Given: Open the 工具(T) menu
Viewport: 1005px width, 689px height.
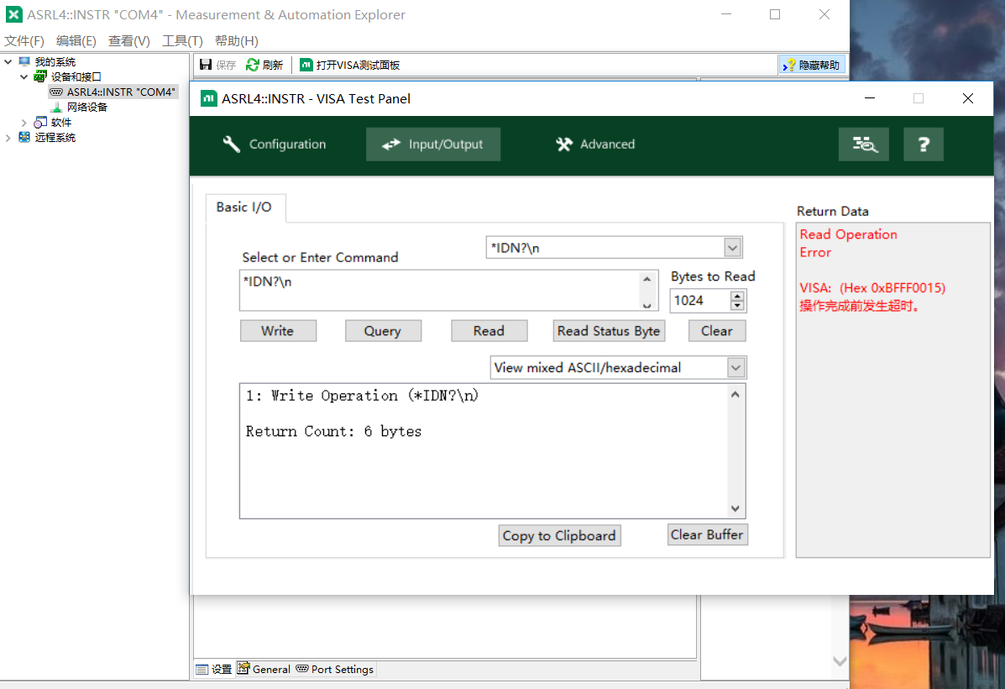Looking at the screenshot, I should 183,41.
